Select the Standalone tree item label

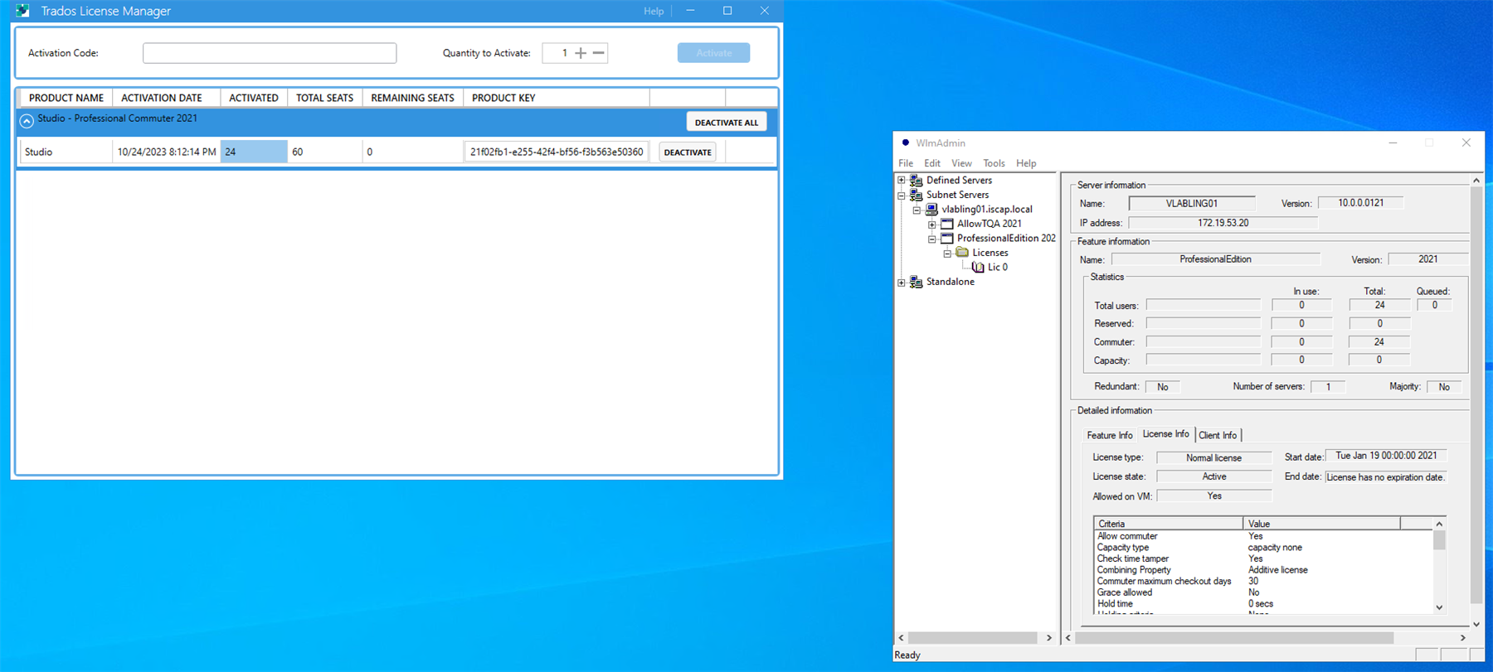tap(951, 282)
